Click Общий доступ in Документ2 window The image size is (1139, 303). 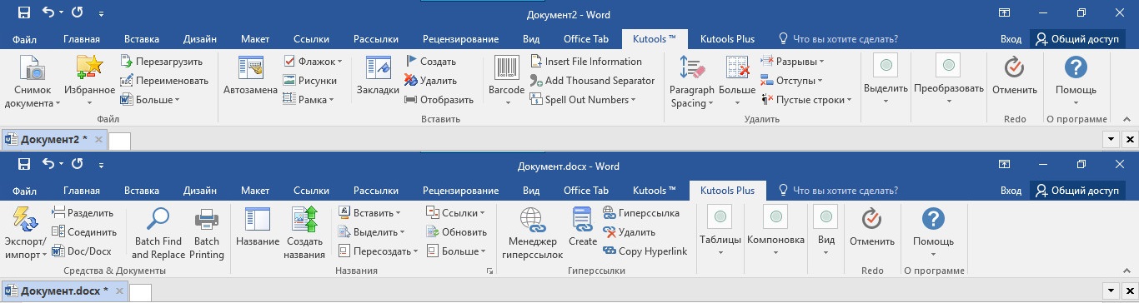(x=1076, y=39)
